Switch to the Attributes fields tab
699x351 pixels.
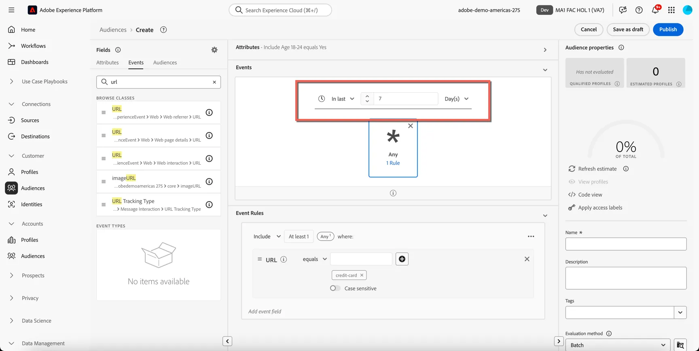pos(108,63)
